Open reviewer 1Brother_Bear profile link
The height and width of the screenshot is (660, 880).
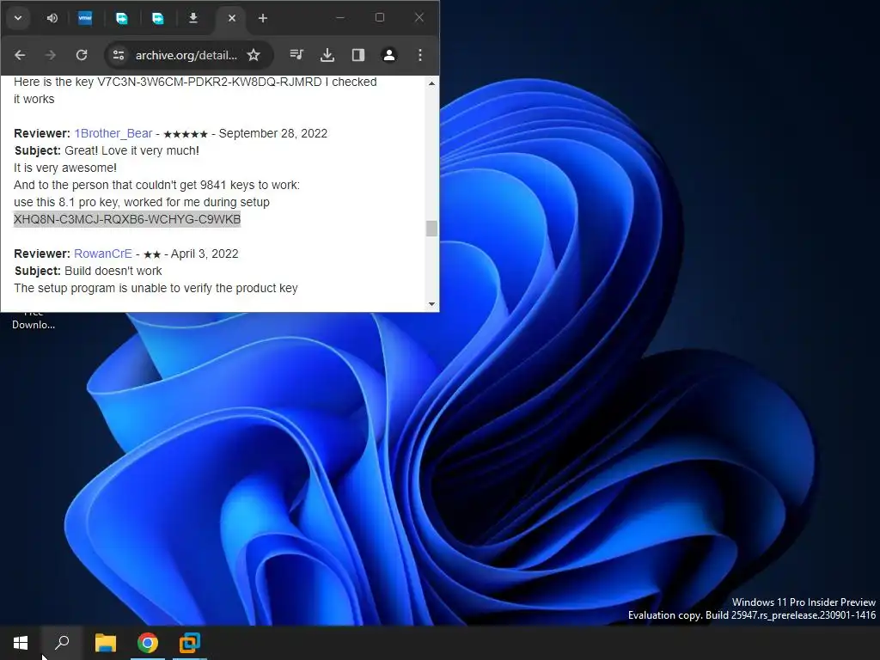point(113,133)
